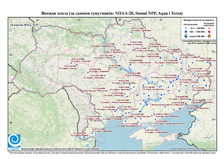This screenshot has height=159, width=224.
Task: Click the large red circle legend symbol
Action: [x=209, y=32]
